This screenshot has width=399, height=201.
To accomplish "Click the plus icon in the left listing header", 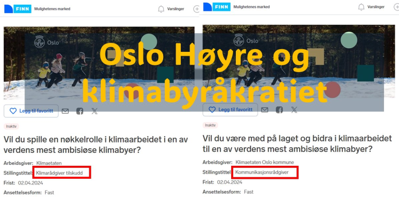I will point(196,9).
